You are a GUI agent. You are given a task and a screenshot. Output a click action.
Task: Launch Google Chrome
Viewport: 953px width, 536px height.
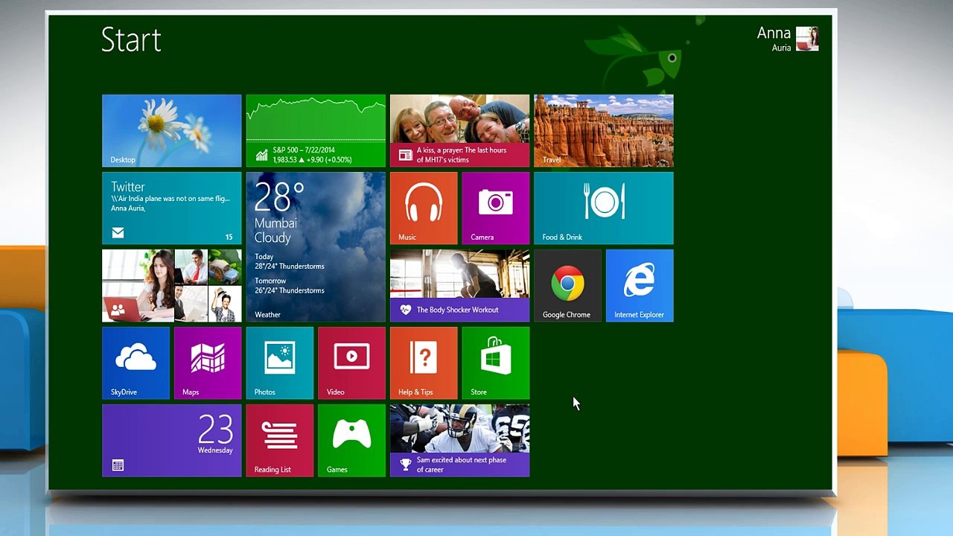click(567, 286)
